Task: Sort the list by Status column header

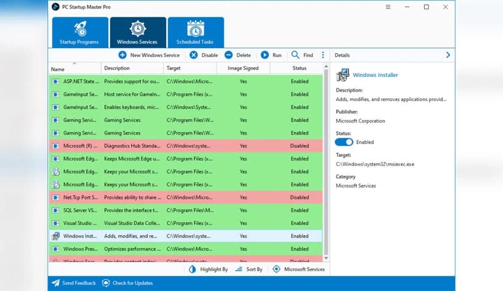Action: [300, 68]
